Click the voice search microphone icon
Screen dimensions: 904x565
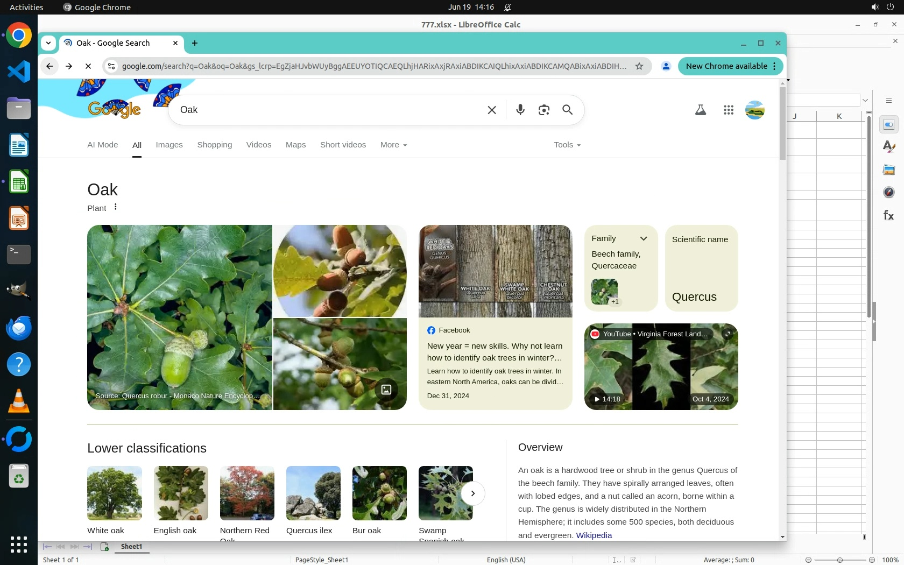tap(520, 110)
